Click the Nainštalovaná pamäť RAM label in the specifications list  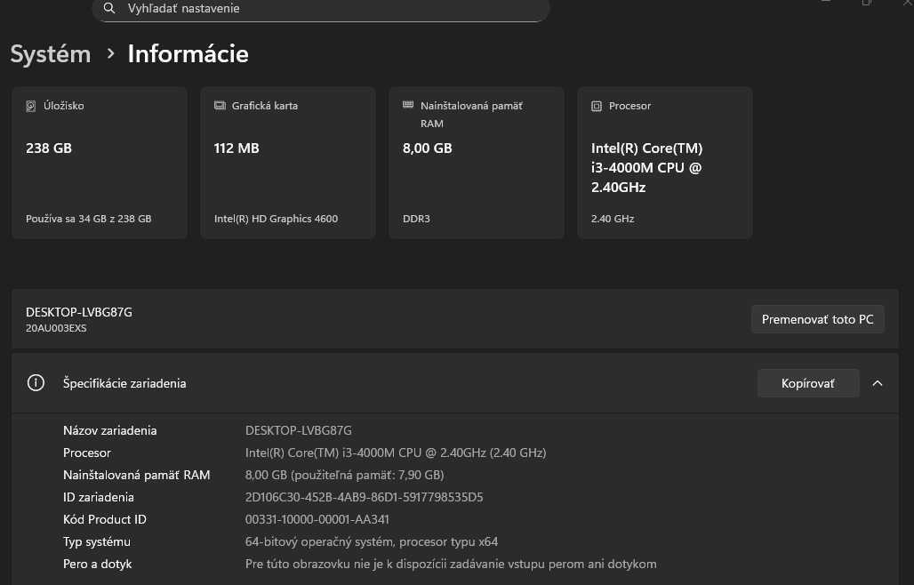point(136,475)
